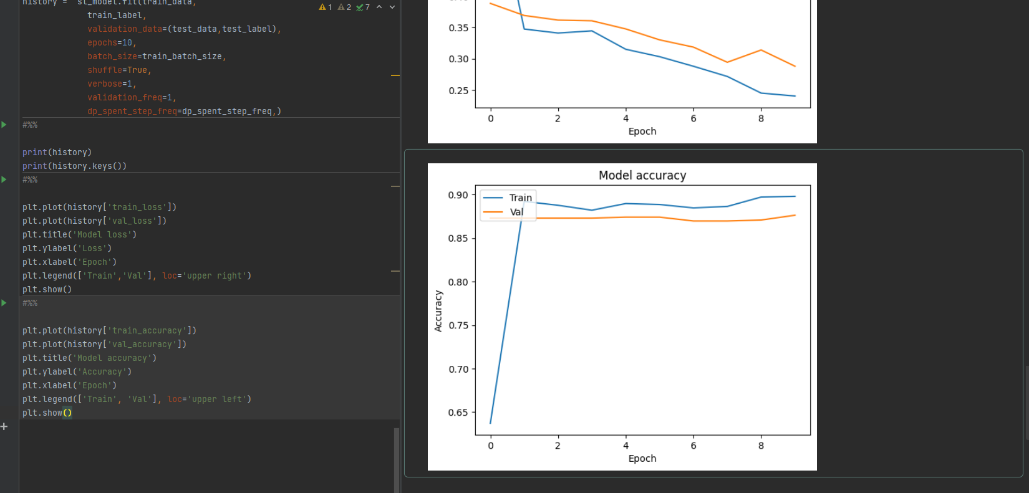Click the dp_spent_step_freq argument line

click(184, 111)
